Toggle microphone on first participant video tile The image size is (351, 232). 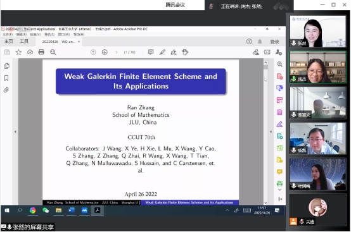point(293,43)
